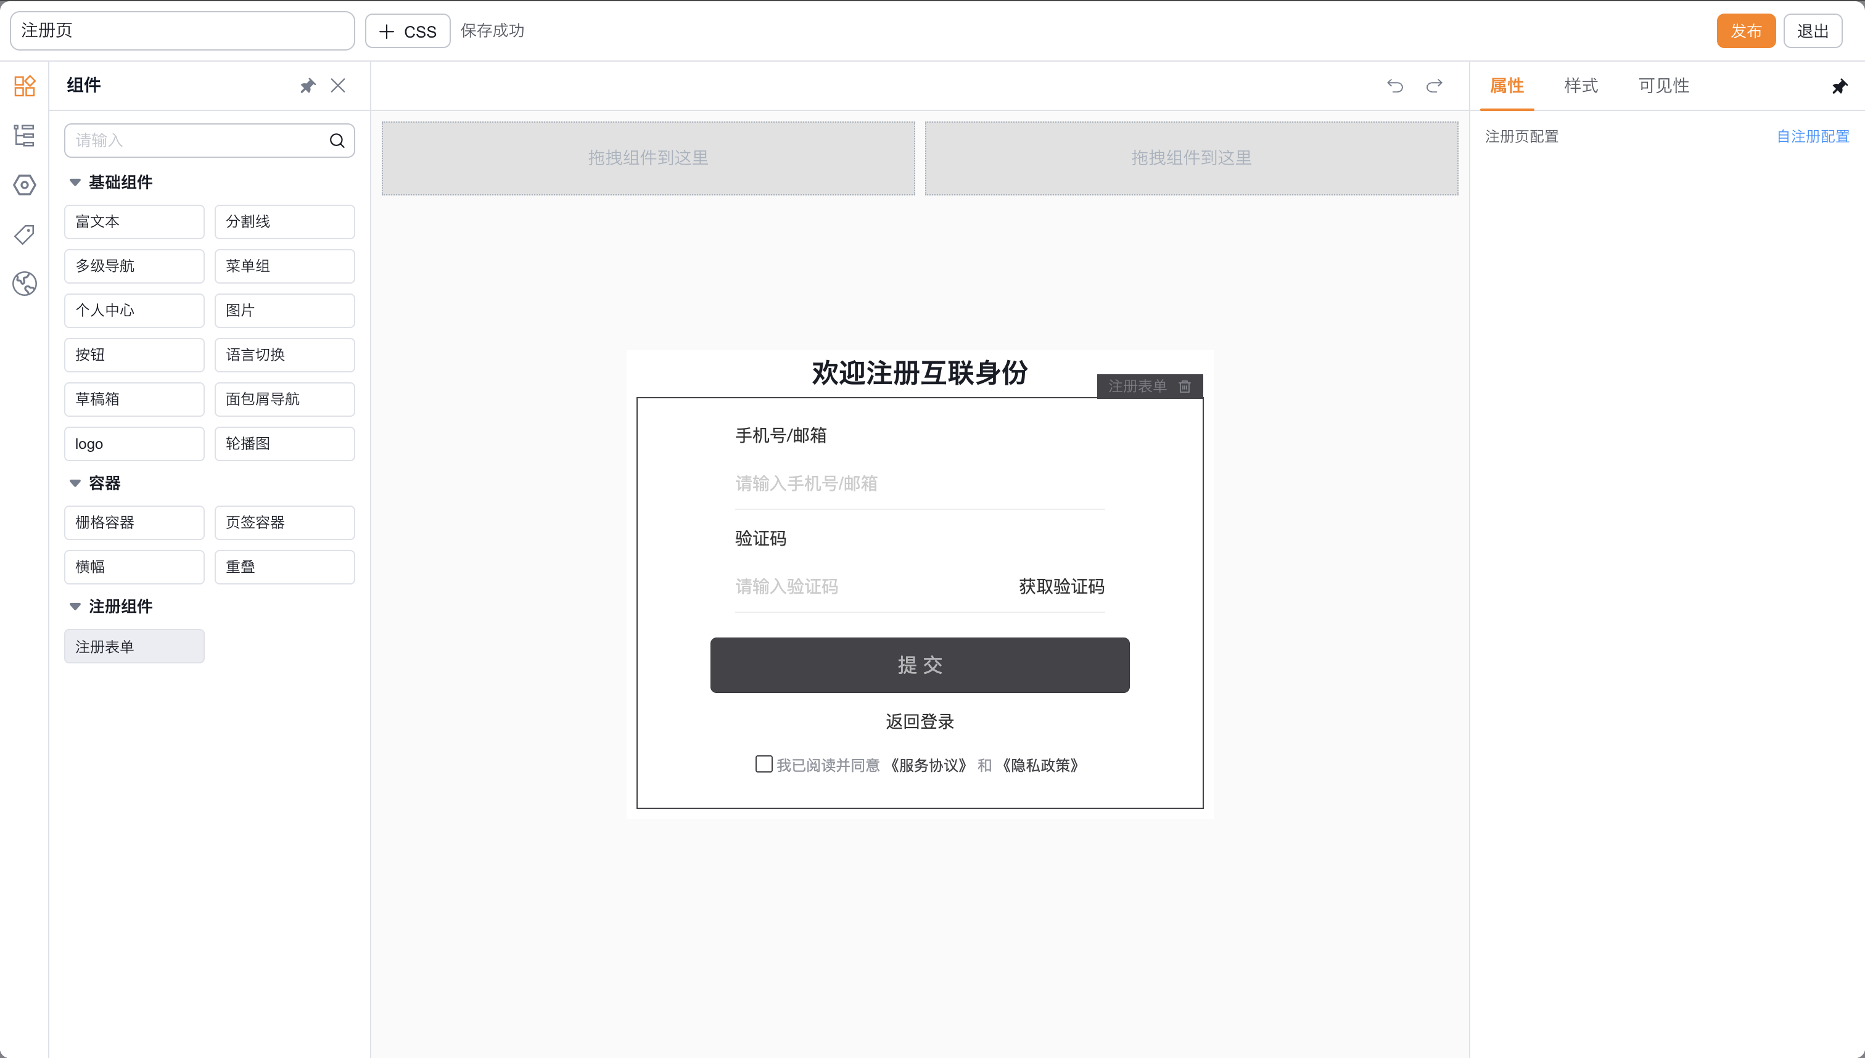Viewport: 1865px width, 1058px height.
Task: Switch to the 可见性 tab
Action: point(1663,86)
